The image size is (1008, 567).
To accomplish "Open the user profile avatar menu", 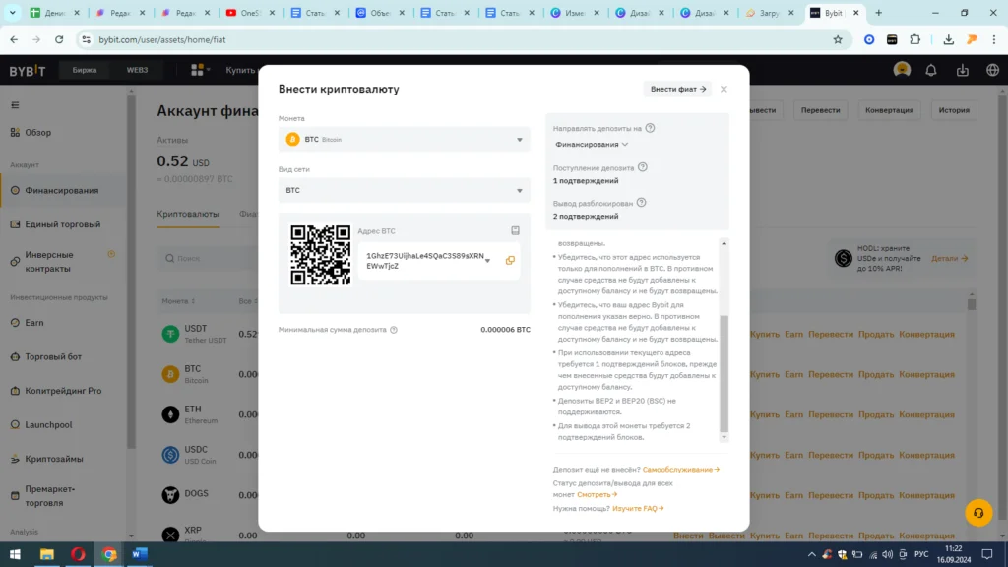I will tap(902, 70).
